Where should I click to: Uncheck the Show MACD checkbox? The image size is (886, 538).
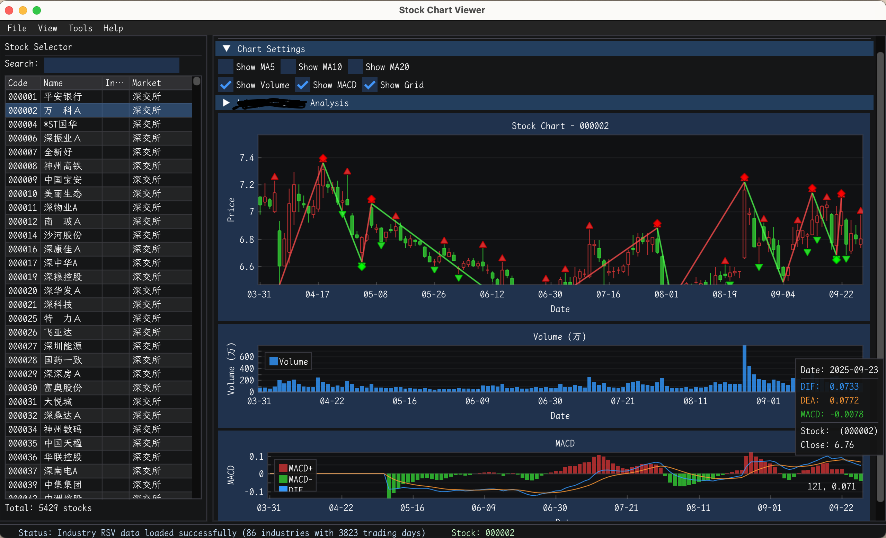pyautogui.click(x=302, y=85)
